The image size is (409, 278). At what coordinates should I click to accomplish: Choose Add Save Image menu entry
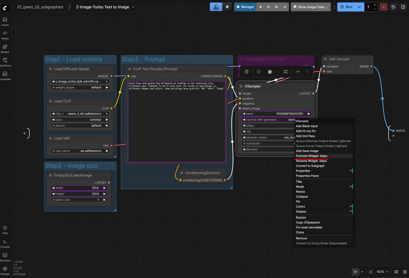click(x=324, y=151)
